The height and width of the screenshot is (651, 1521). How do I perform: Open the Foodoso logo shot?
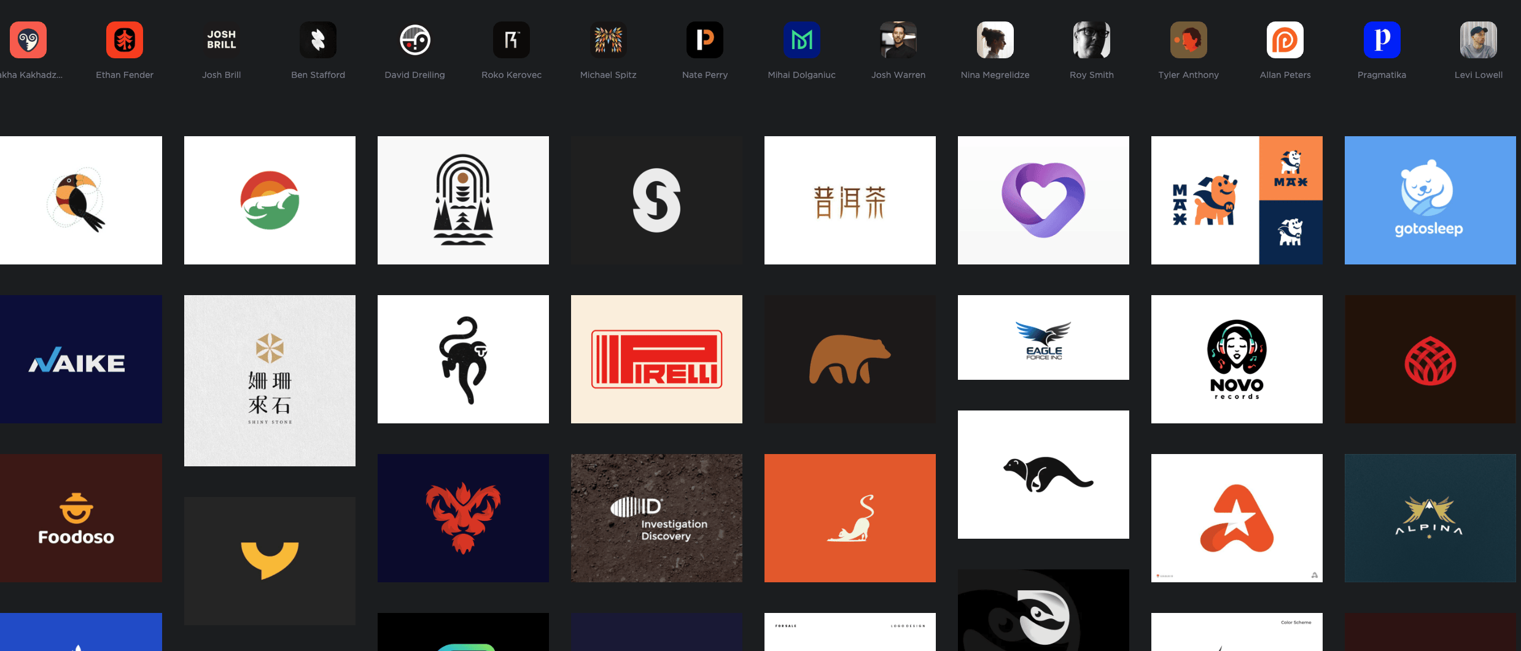point(81,518)
